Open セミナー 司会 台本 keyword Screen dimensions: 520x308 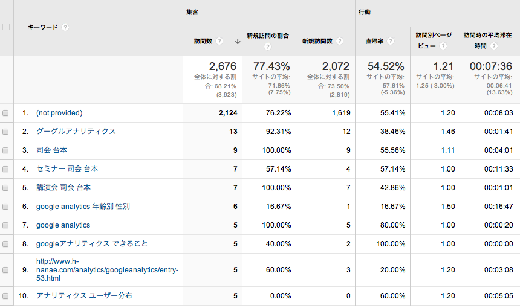coord(67,169)
